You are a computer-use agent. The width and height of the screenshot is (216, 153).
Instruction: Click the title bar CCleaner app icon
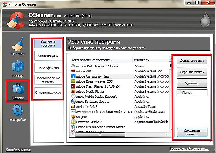click(x=4, y=4)
